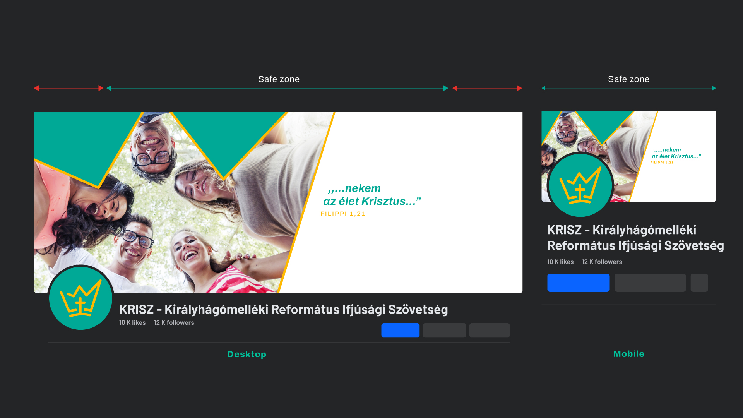Click the rightmost gray button in Desktop mockup
Image resolution: width=743 pixels, height=418 pixels.
[490, 330]
